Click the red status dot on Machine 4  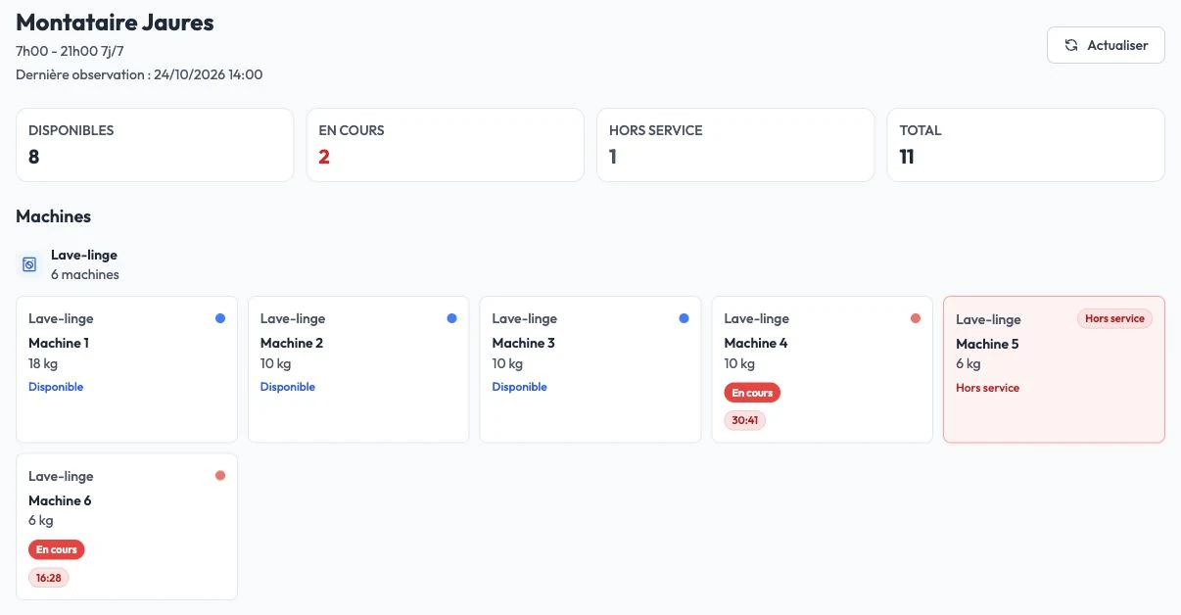pos(916,318)
